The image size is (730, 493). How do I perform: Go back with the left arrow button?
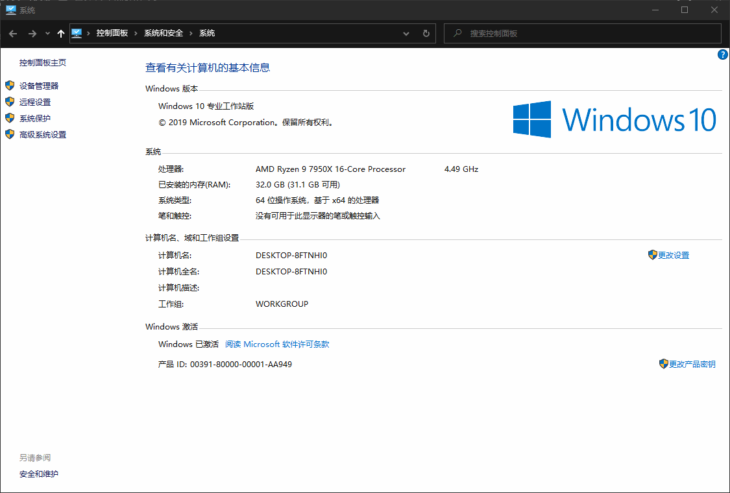[x=13, y=34]
